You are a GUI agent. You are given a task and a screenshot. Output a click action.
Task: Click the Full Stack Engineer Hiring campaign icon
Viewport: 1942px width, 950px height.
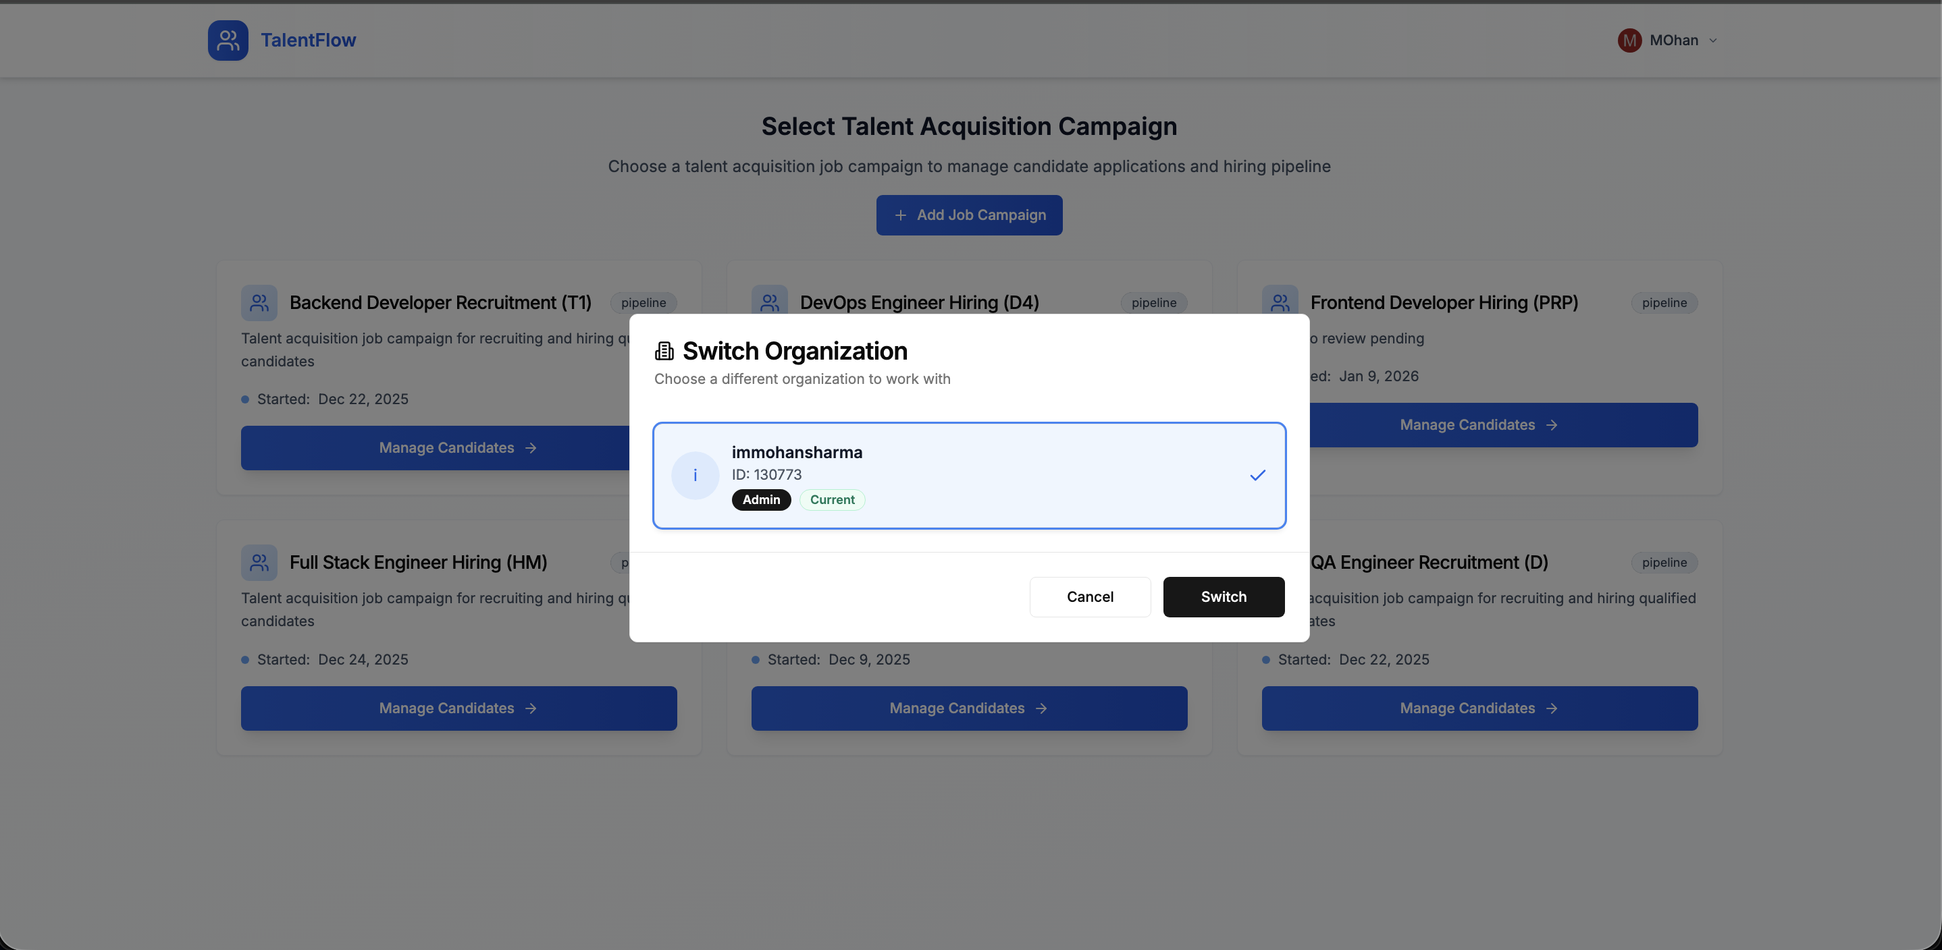click(x=259, y=563)
